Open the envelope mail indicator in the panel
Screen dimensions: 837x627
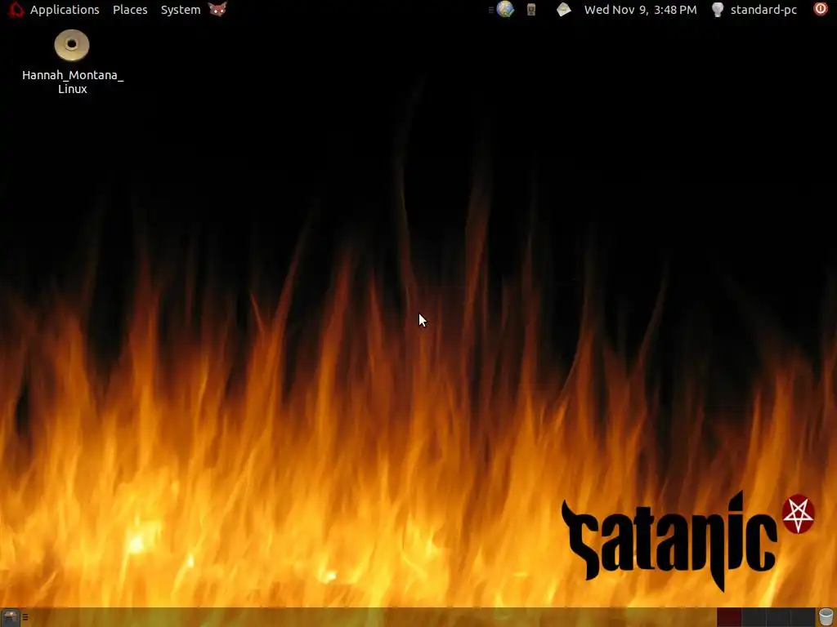[564, 10]
